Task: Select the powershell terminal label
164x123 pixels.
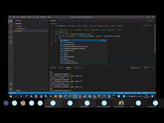Action: point(135,68)
